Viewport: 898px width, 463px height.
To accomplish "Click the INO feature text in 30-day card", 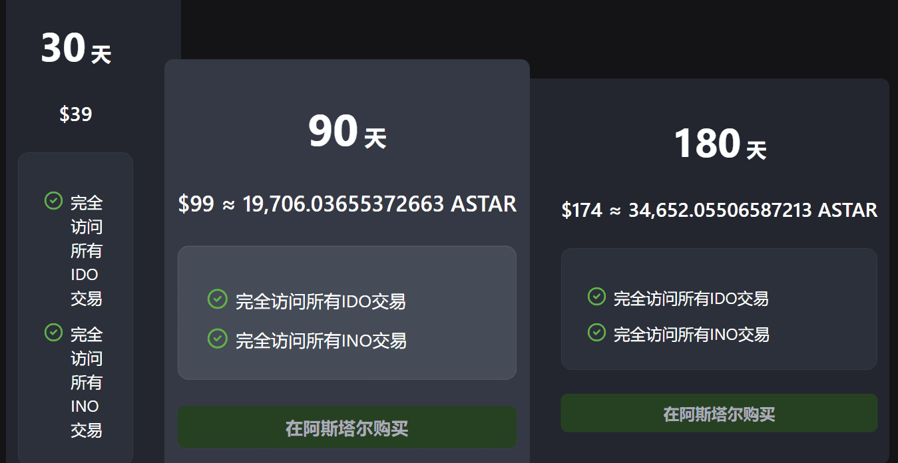I will (86, 382).
